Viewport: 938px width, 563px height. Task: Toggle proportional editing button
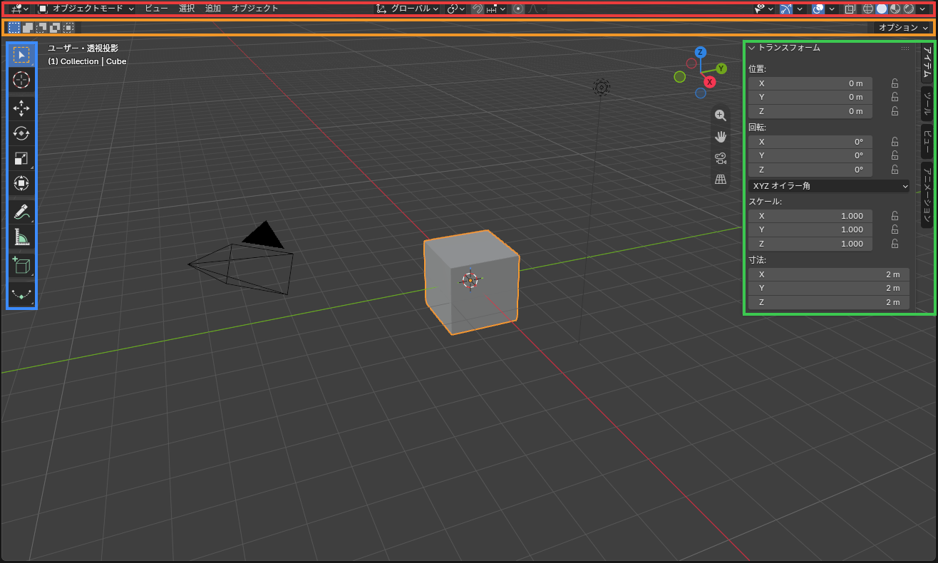coord(518,9)
